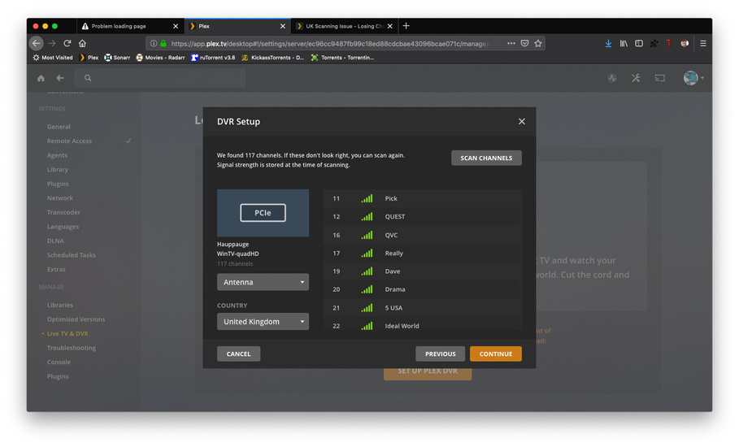Click the Previous button
Screen dimensions: 739x447
(440, 354)
